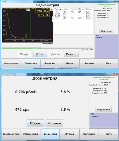Click the vertical scale strip beside spectrum chart
This screenshot has width=119, height=141.
pos(53,19)
